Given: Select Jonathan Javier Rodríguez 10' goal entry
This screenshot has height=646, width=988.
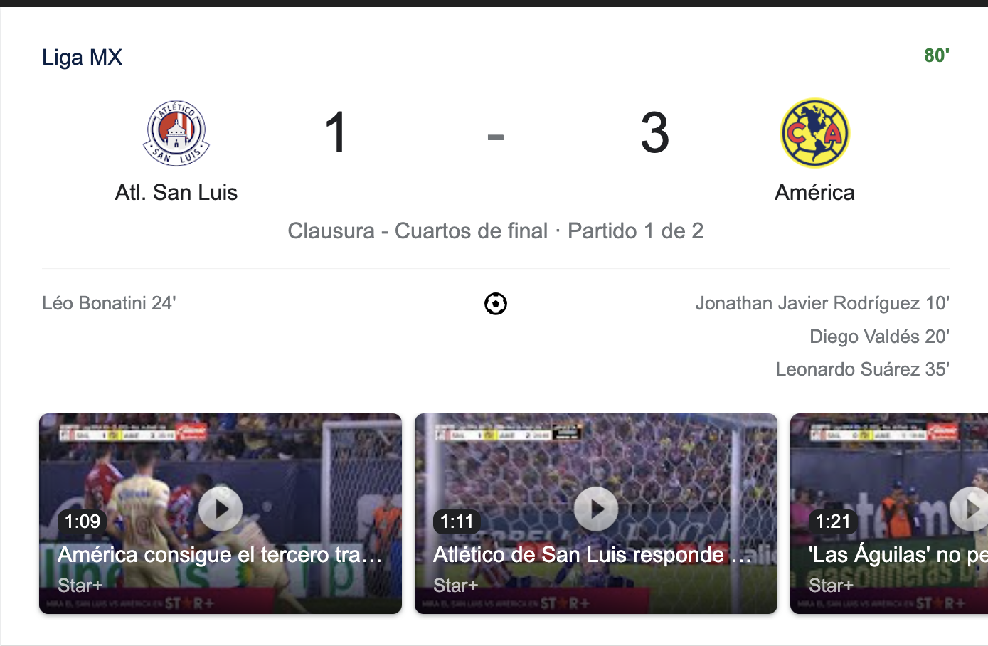Looking at the screenshot, I should tap(822, 303).
